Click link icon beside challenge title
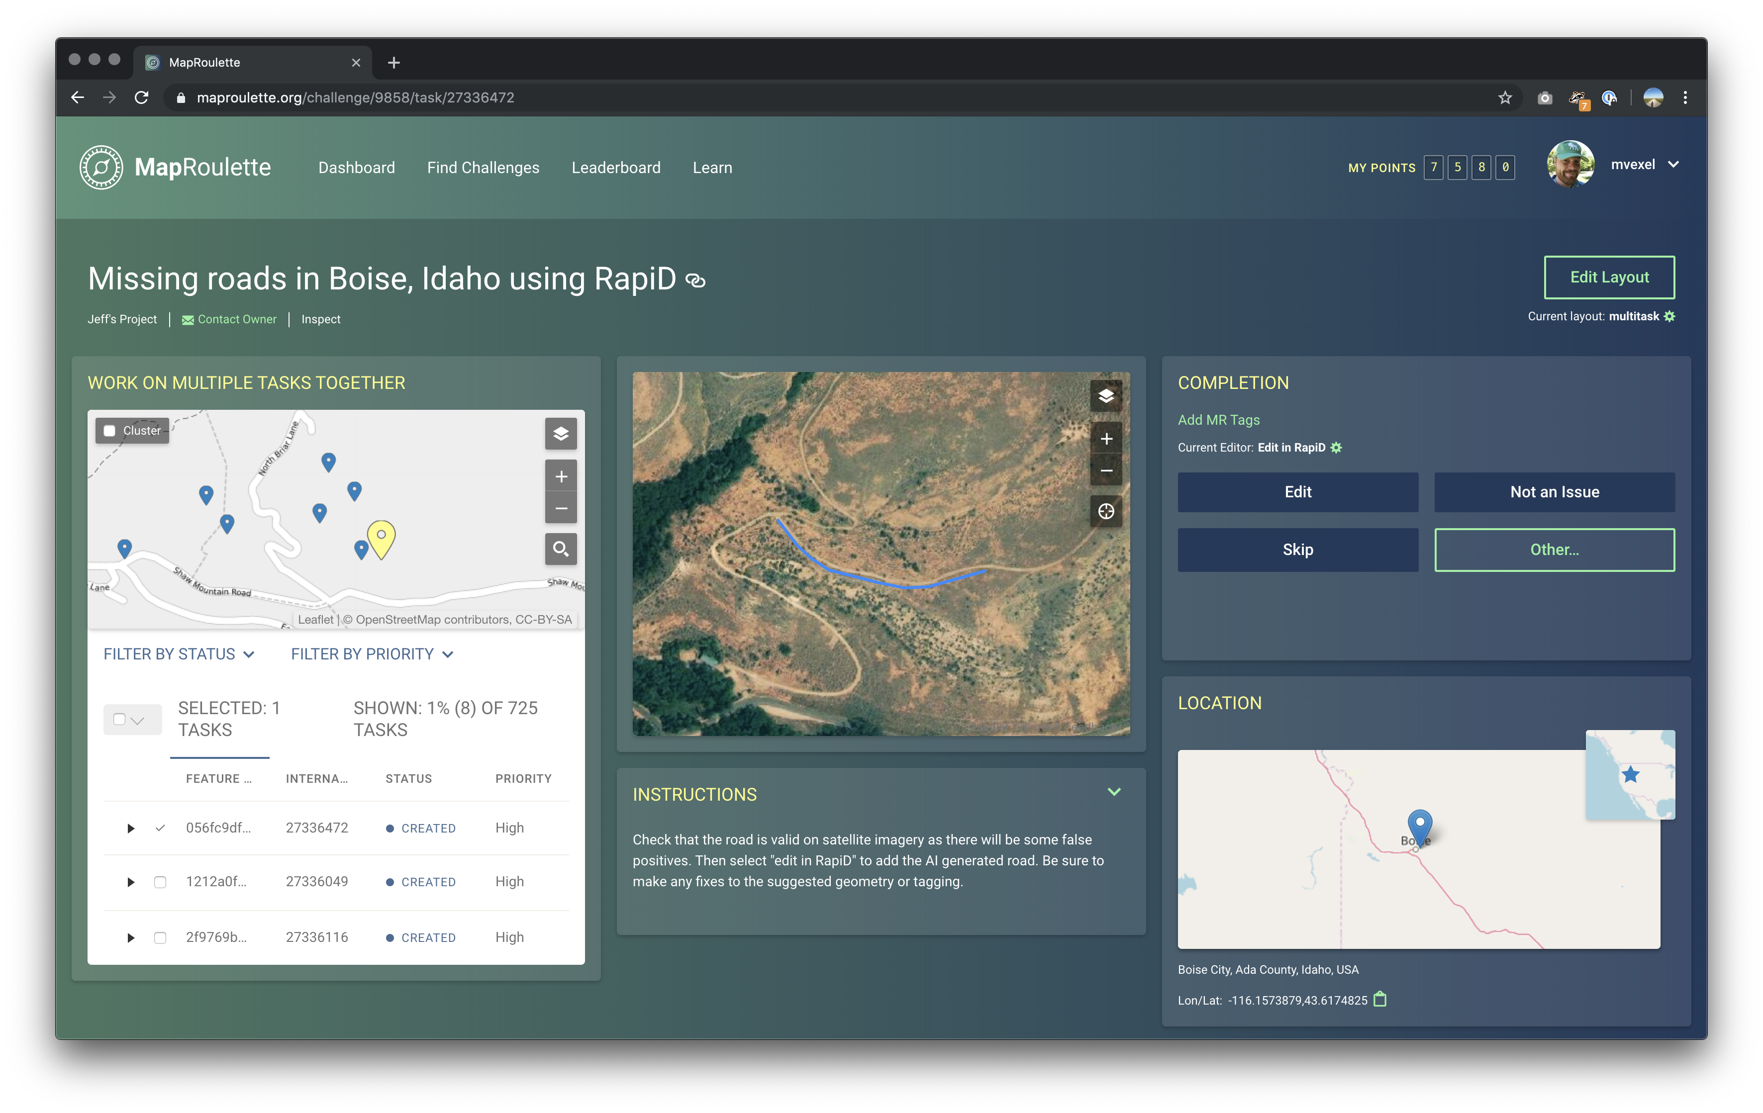This screenshot has height=1113, width=1763. pyautogui.click(x=695, y=280)
